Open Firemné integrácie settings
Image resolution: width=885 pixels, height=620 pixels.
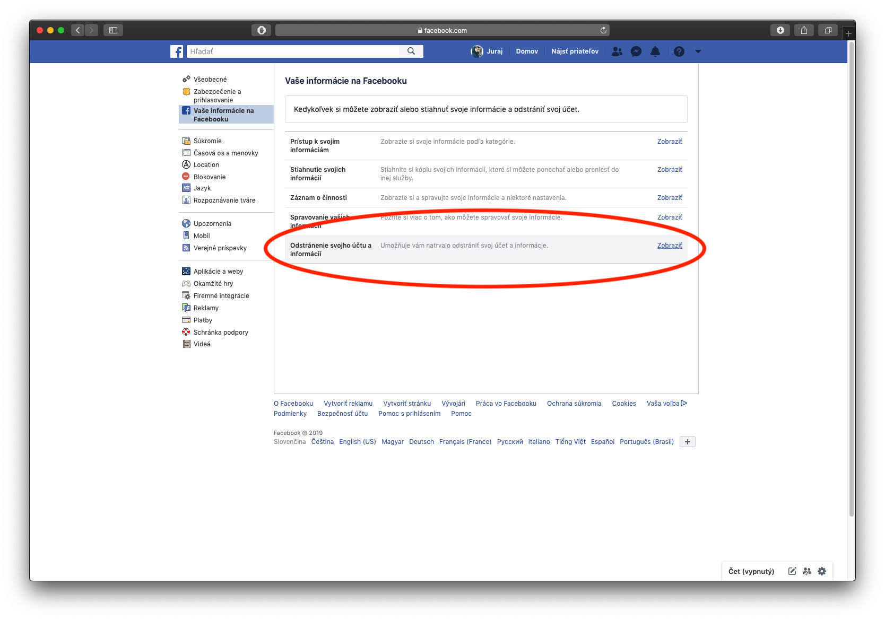point(221,295)
